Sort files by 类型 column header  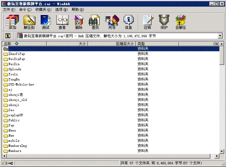[157, 44]
